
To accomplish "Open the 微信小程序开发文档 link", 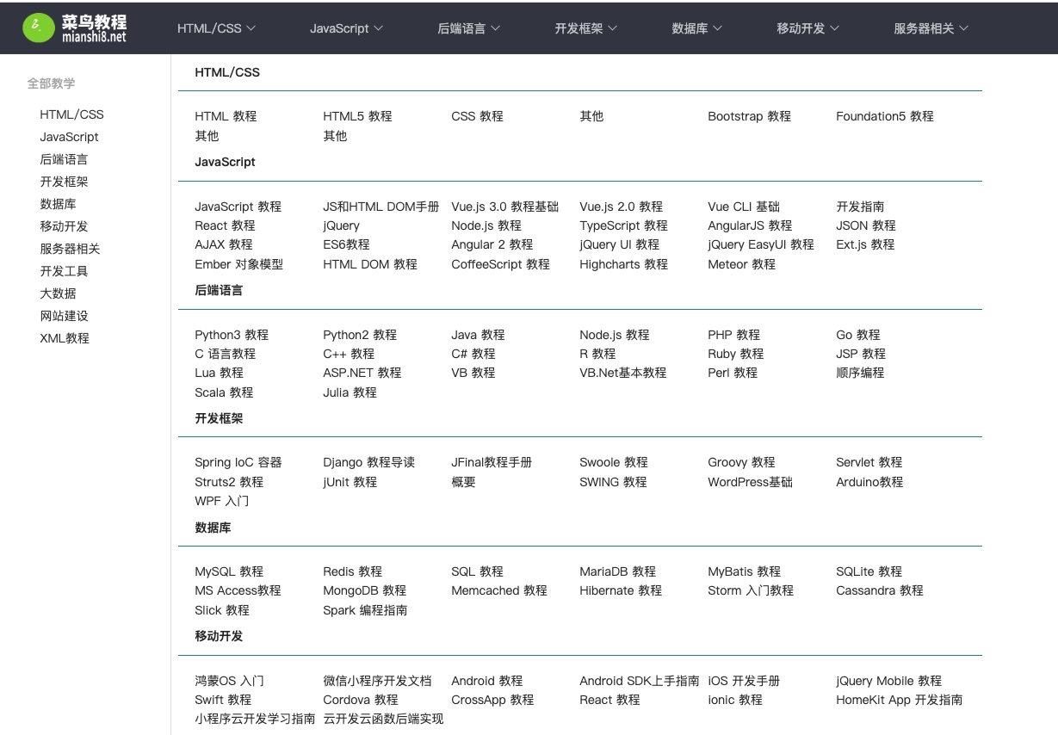I will [x=377, y=681].
